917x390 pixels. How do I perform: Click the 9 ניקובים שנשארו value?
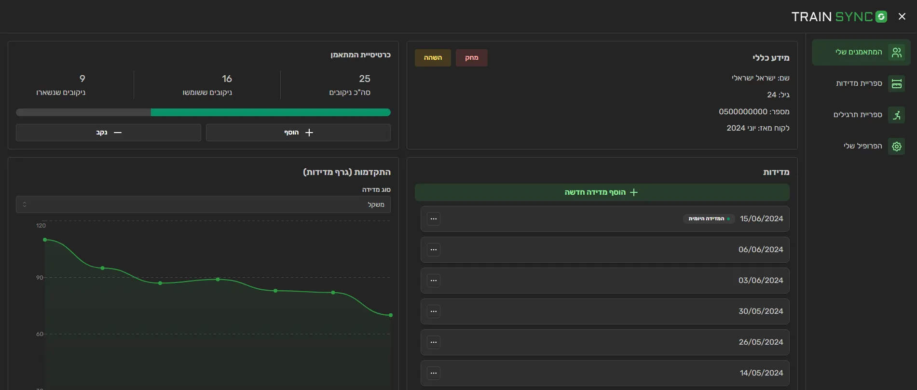point(82,79)
